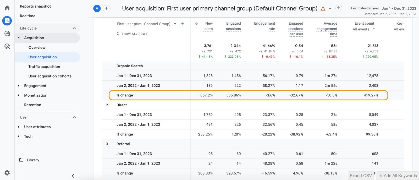Sort by the New users arrow icon

pos(196,24)
